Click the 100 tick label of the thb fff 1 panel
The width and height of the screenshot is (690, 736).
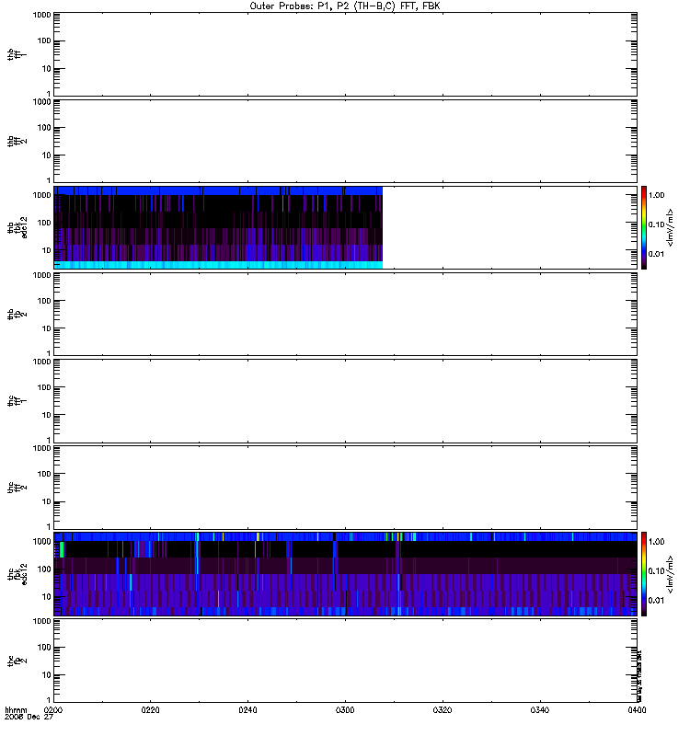[44, 41]
